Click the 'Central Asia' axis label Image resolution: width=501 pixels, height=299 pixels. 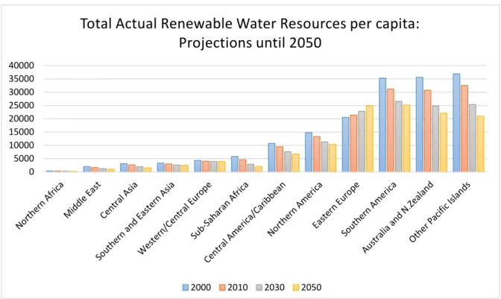[x=119, y=200]
